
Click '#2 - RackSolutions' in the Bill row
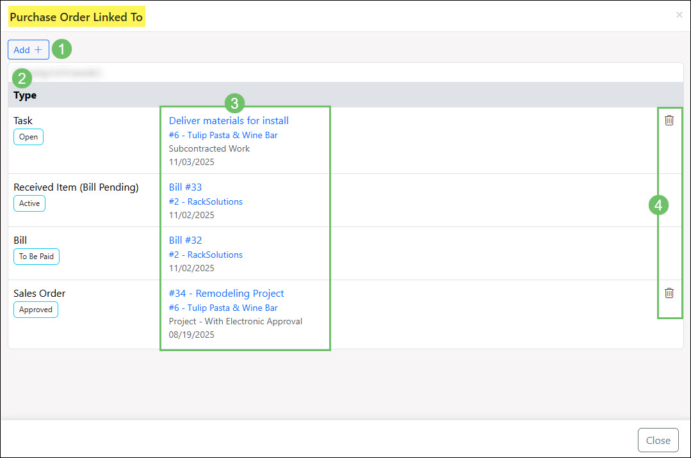[x=206, y=255]
